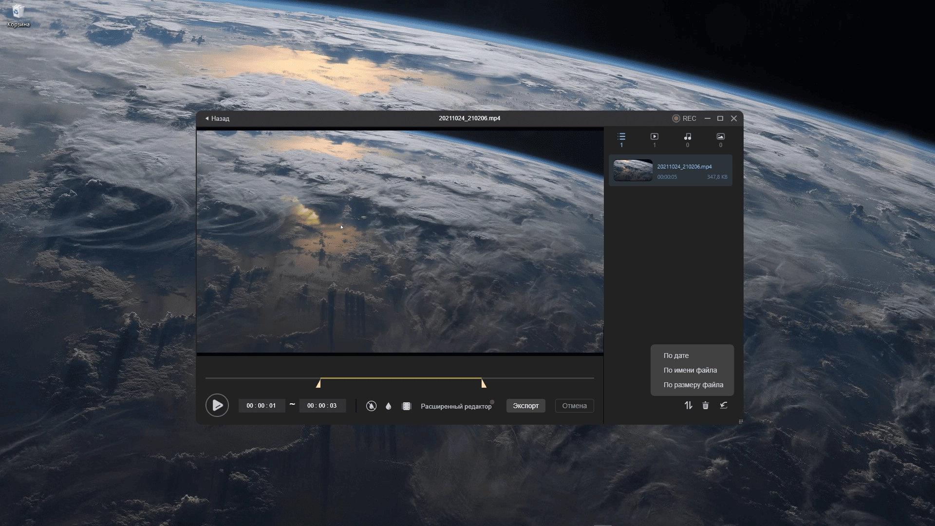This screenshot has width=935, height=526.
Task: Open the Корзина recycle bin on desktop
Action: (x=19, y=16)
